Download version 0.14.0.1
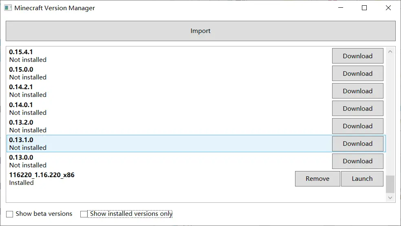Image resolution: width=401 pixels, height=226 pixels. [357, 109]
